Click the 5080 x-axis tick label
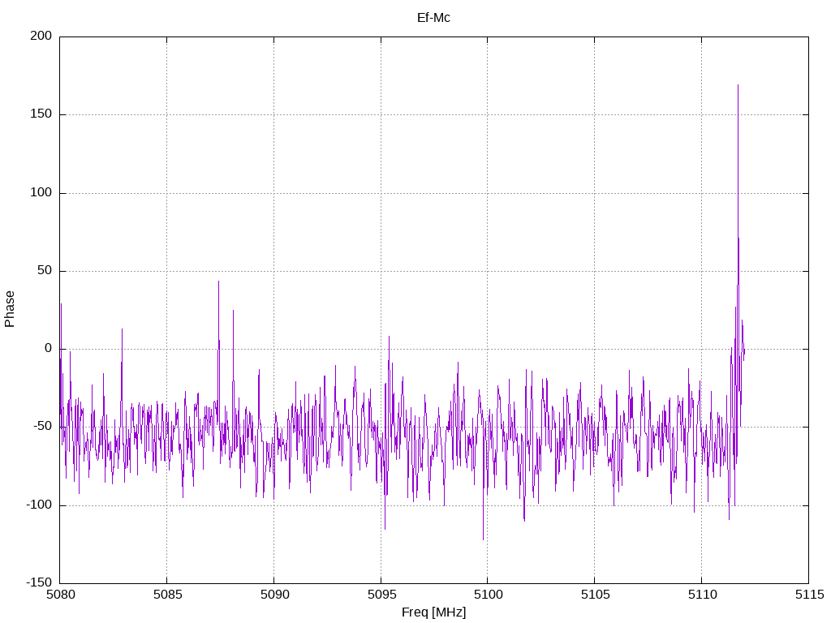This screenshot has height=623, width=831. point(60,595)
